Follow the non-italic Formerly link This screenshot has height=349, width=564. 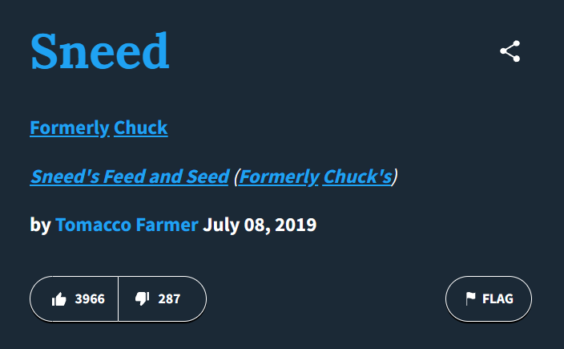70,128
